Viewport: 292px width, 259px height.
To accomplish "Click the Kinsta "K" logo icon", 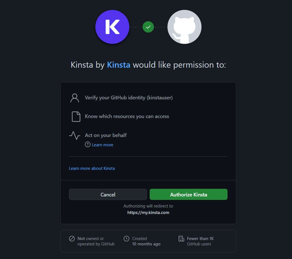I will [x=112, y=27].
